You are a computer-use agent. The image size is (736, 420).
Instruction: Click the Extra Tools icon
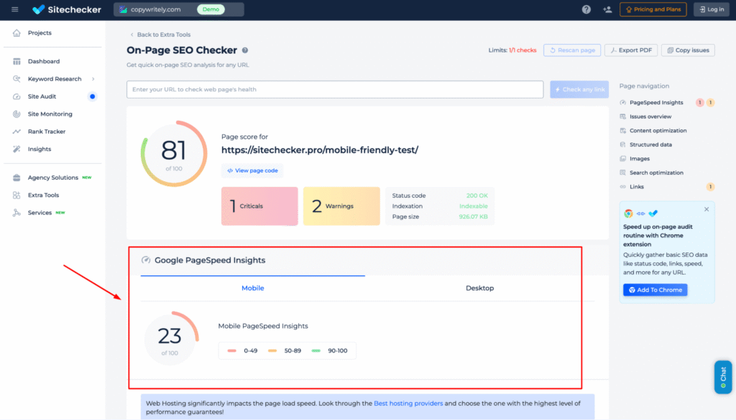(x=17, y=195)
